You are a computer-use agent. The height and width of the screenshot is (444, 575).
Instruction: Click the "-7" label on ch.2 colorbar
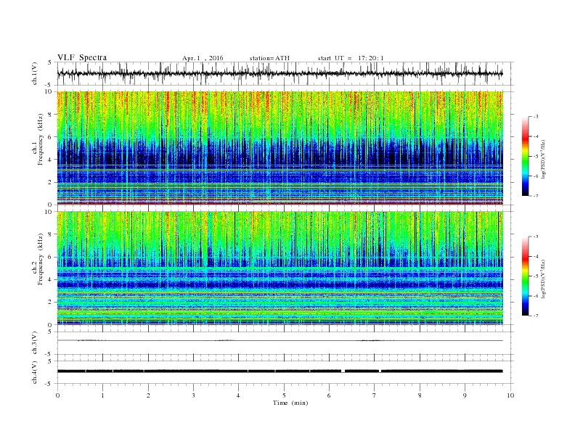pos(535,316)
